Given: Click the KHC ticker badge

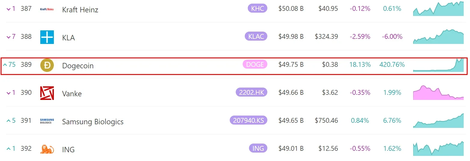Looking at the screenshot, I should pos(257,8).
